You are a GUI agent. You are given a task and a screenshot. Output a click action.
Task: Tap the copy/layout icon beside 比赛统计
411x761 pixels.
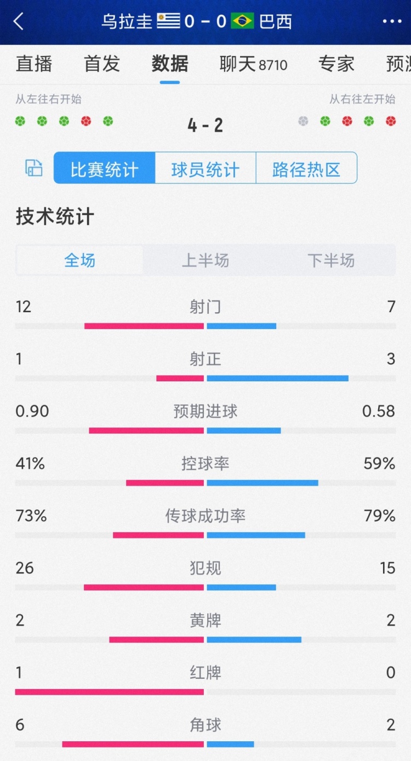34,168
